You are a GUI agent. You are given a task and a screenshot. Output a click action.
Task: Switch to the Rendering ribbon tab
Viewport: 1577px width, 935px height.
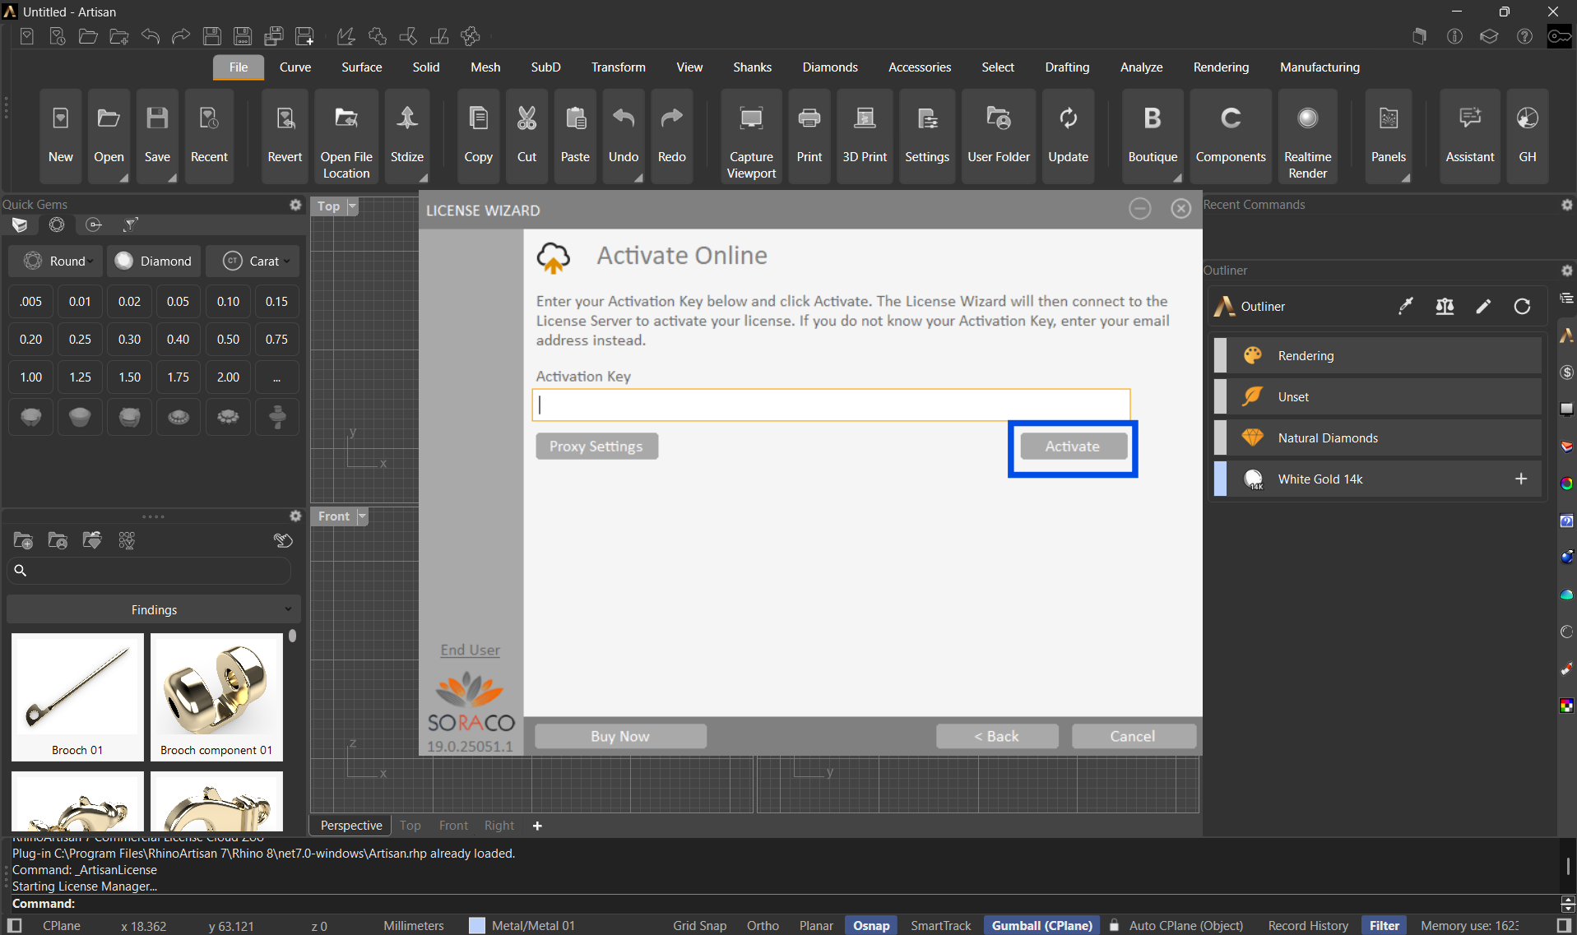click(x=1221, y=67)
